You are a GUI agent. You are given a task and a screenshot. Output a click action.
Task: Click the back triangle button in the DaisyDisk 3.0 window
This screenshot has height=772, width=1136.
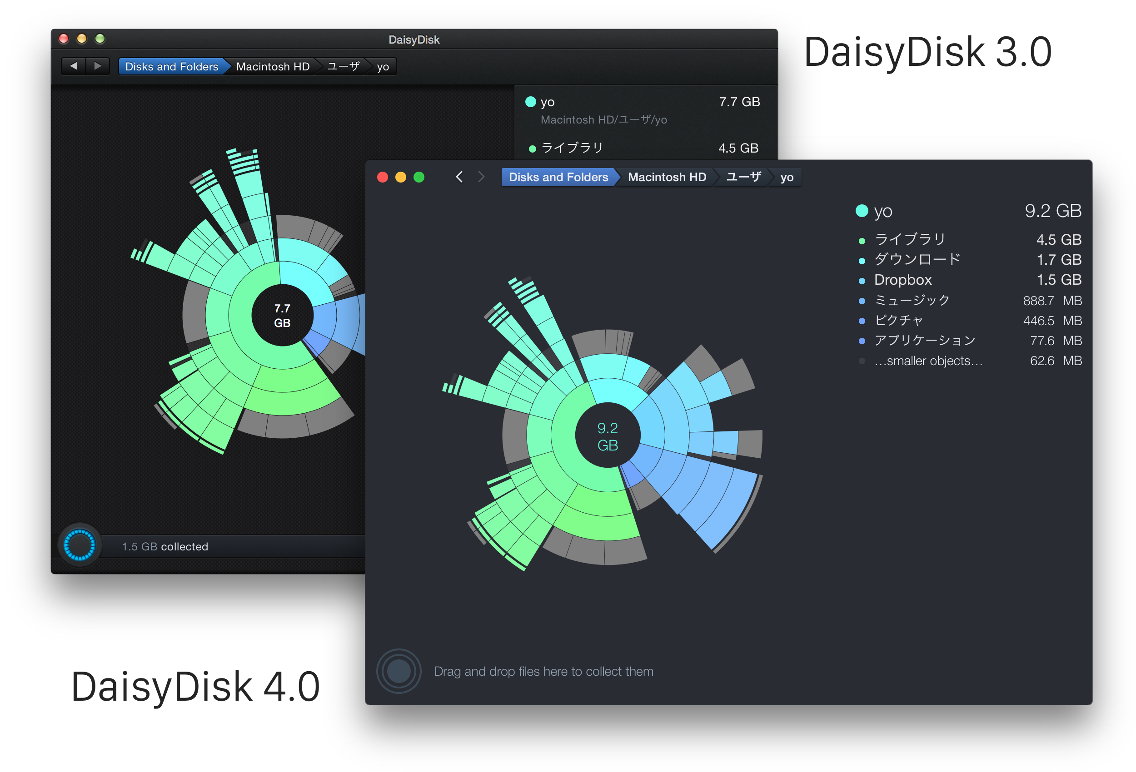click(x=74, y=66)
